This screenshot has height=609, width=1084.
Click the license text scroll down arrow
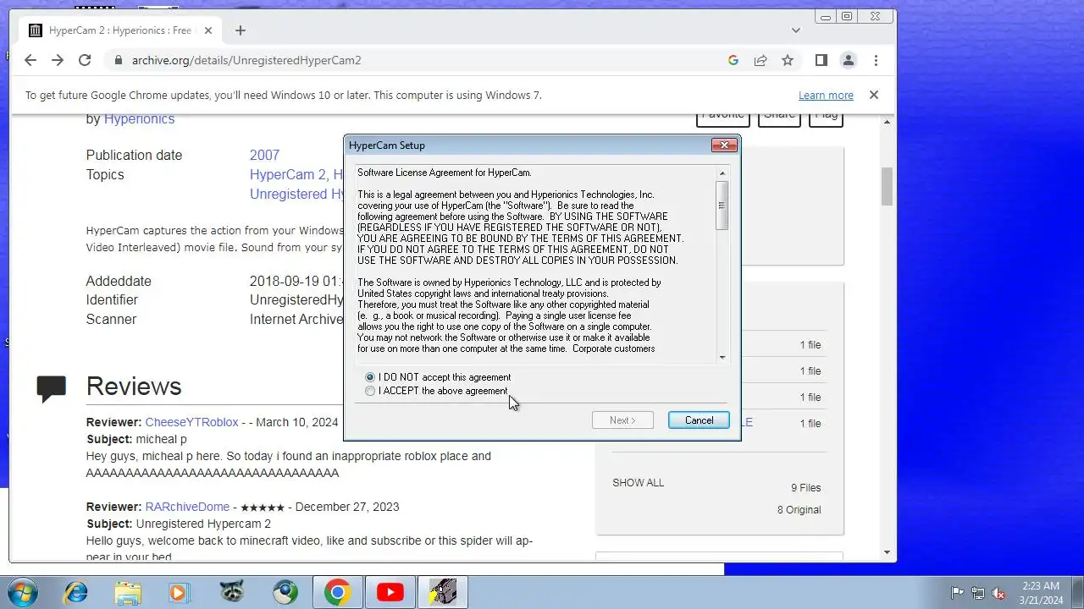coord(722,357)
